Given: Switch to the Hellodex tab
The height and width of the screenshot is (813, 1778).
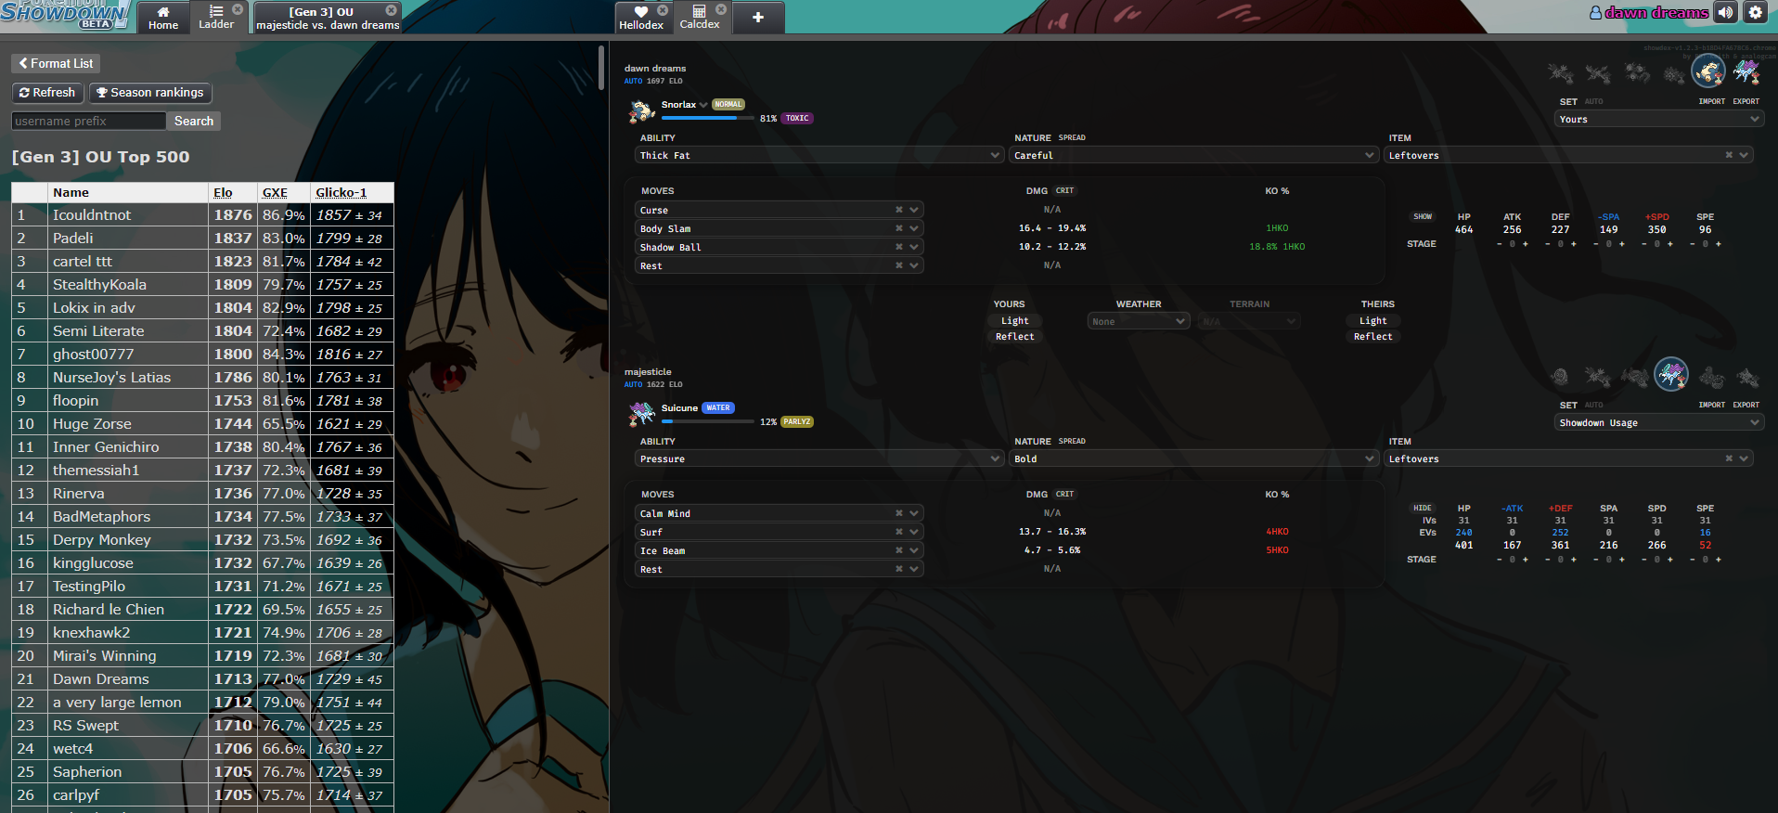Looking at the screenshot, I should 641,18.
